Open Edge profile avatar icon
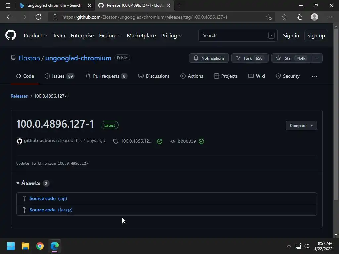Image resolution: width=339 pixels, height=254 pixels. click(315, 17)
